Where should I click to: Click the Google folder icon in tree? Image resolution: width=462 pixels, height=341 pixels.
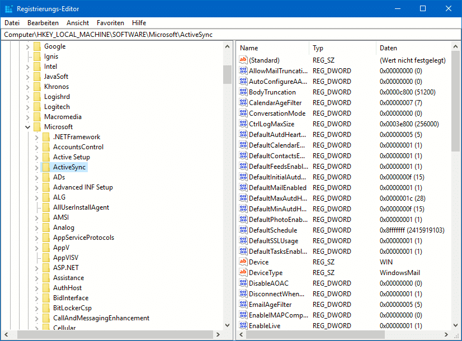[x=37, y=46]
